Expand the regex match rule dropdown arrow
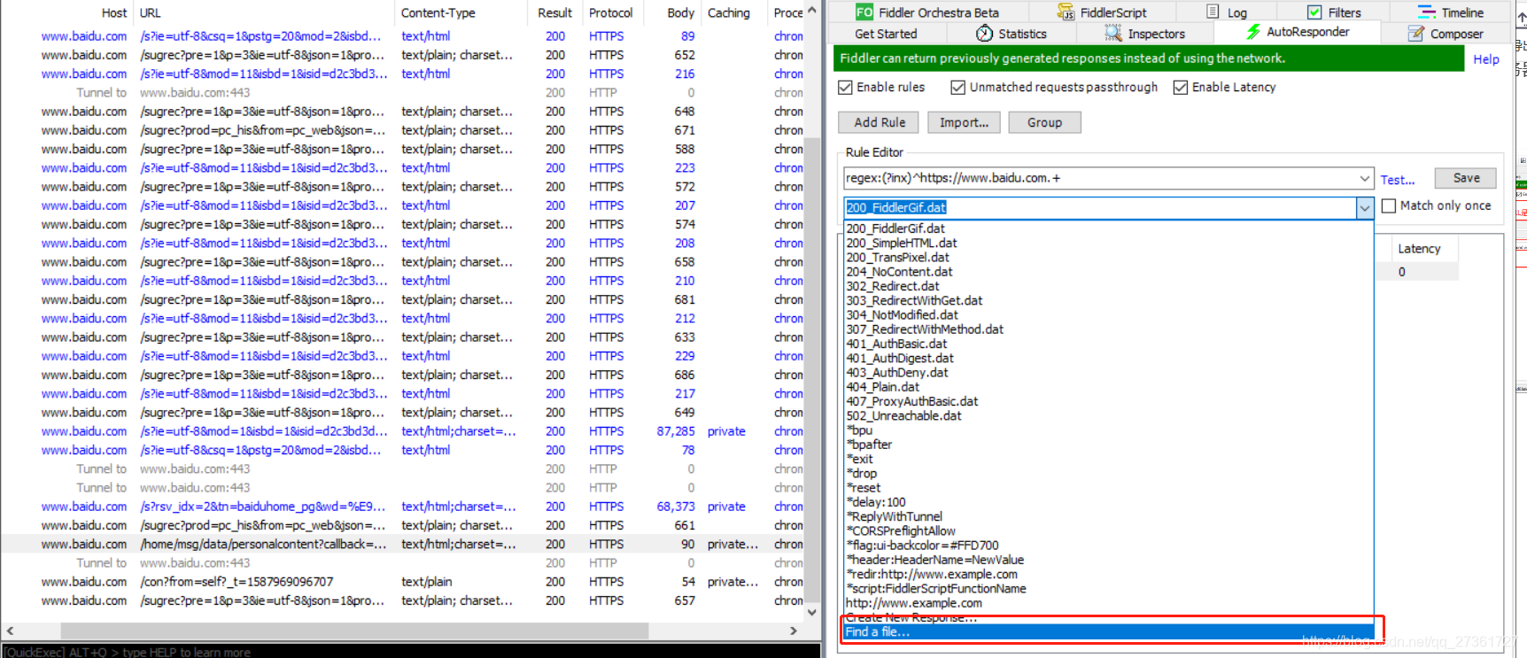Viewport: 1527px width, 658px height. (1364, 178)
